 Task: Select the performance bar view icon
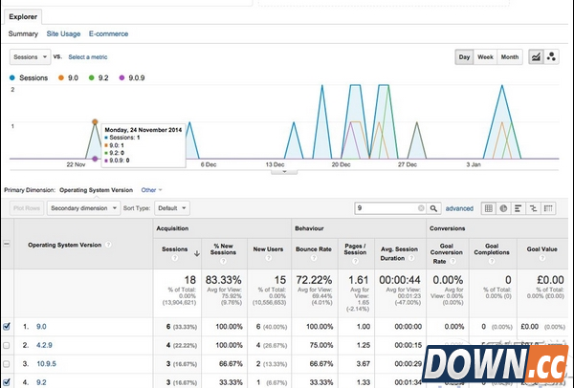pos(517,207)
